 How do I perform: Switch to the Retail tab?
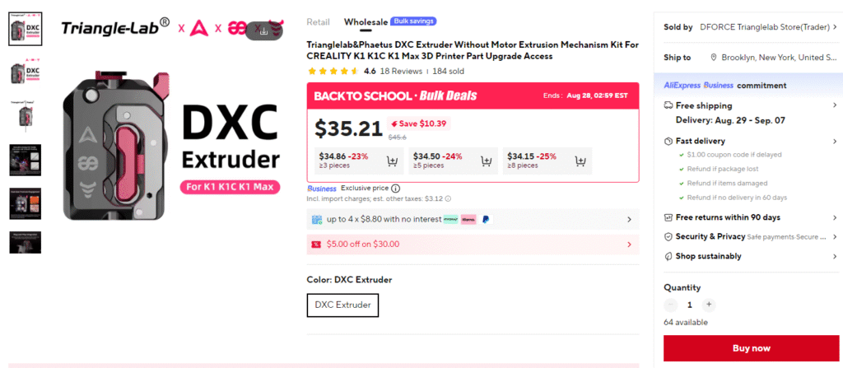click(x=319, y=22)
